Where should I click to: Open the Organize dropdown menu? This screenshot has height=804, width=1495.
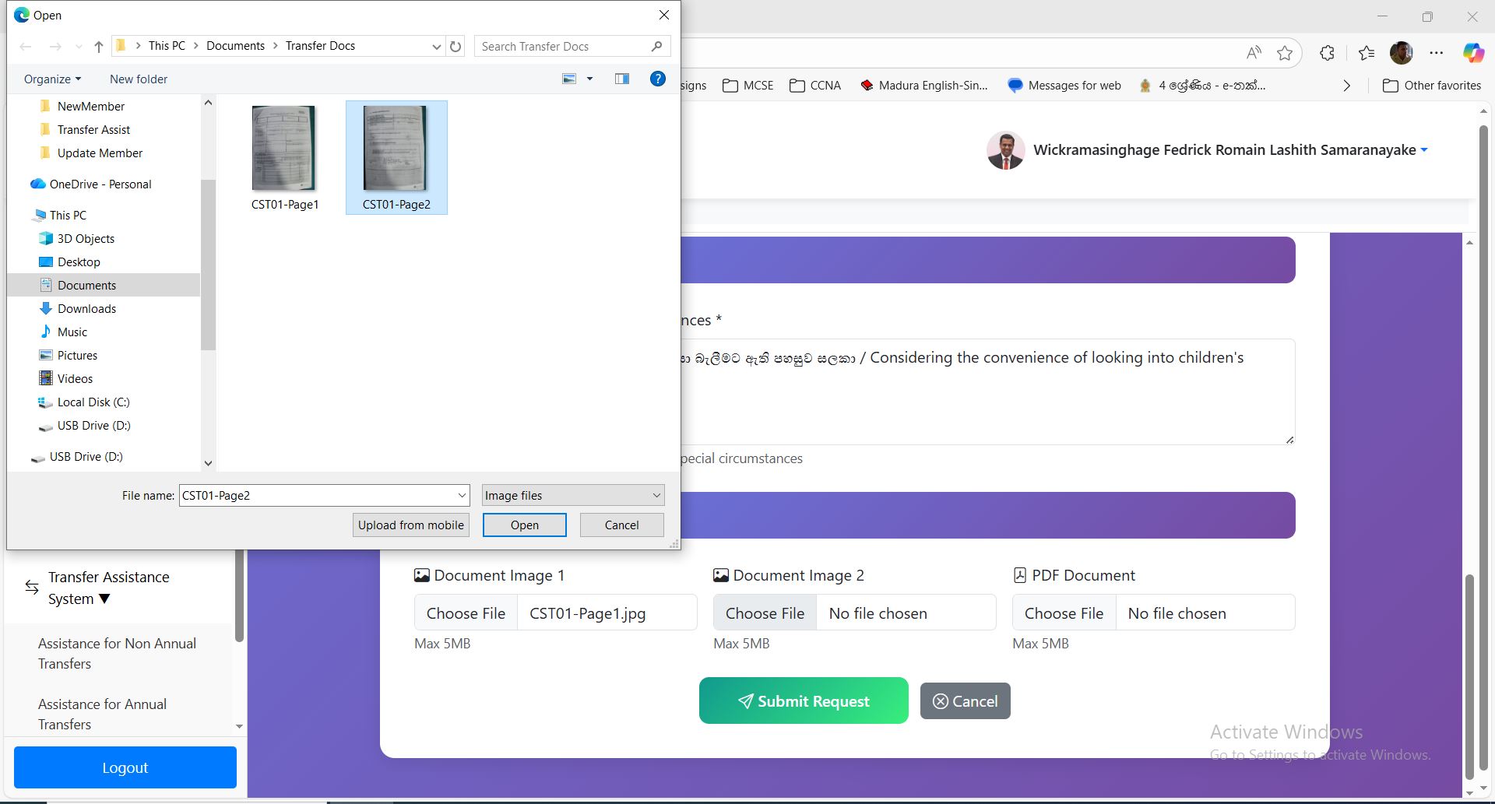click(52, 79)
